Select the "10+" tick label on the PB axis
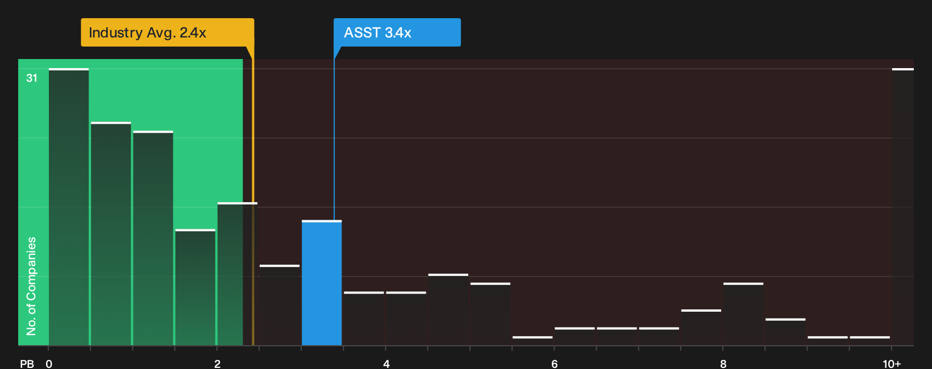 click(x=892, y=364)
